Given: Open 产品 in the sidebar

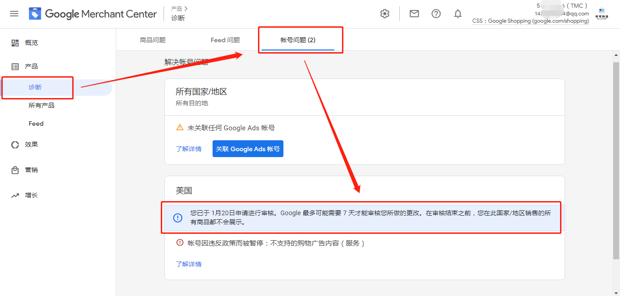Looking at the screenshot, I should point(31,66).
